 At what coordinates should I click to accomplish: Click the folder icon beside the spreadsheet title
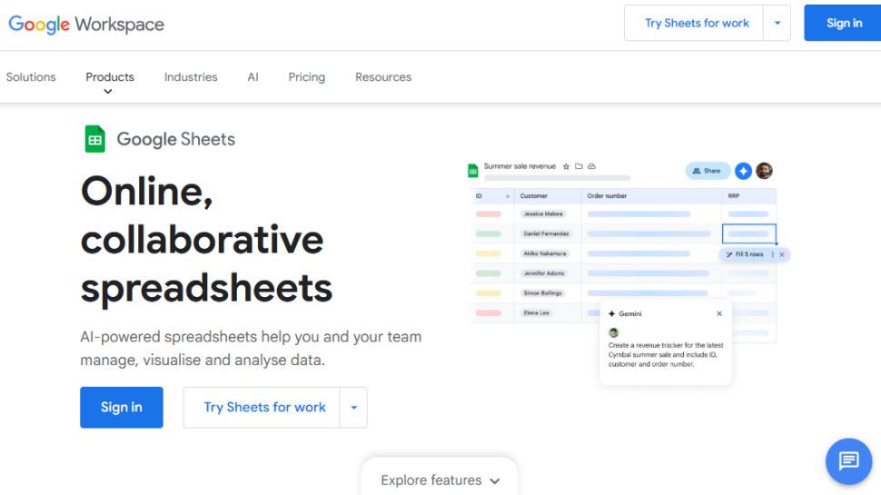point(579,167)
